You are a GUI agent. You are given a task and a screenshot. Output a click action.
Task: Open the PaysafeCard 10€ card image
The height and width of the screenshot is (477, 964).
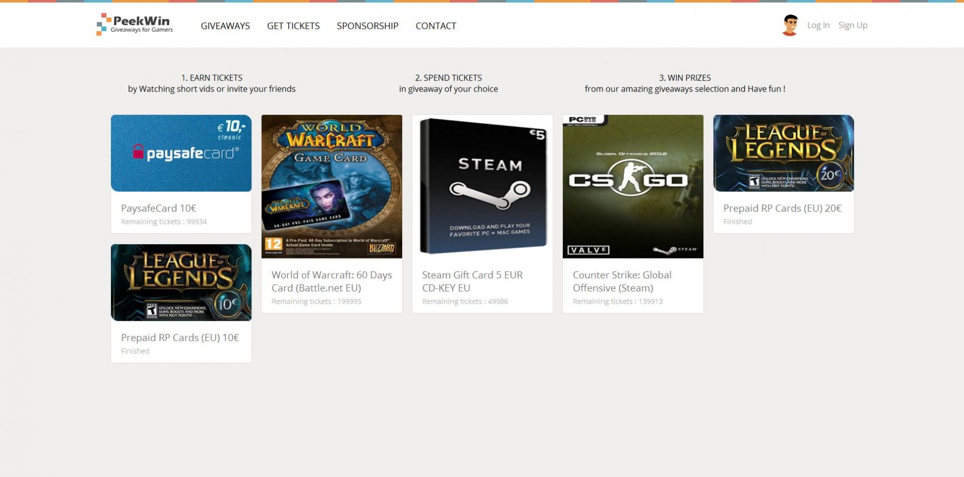click(181, 153)
